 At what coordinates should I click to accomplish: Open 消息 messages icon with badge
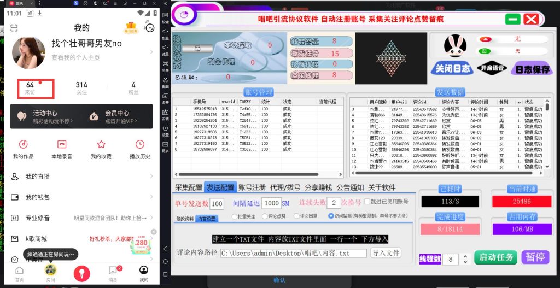[x=113, y=271]
